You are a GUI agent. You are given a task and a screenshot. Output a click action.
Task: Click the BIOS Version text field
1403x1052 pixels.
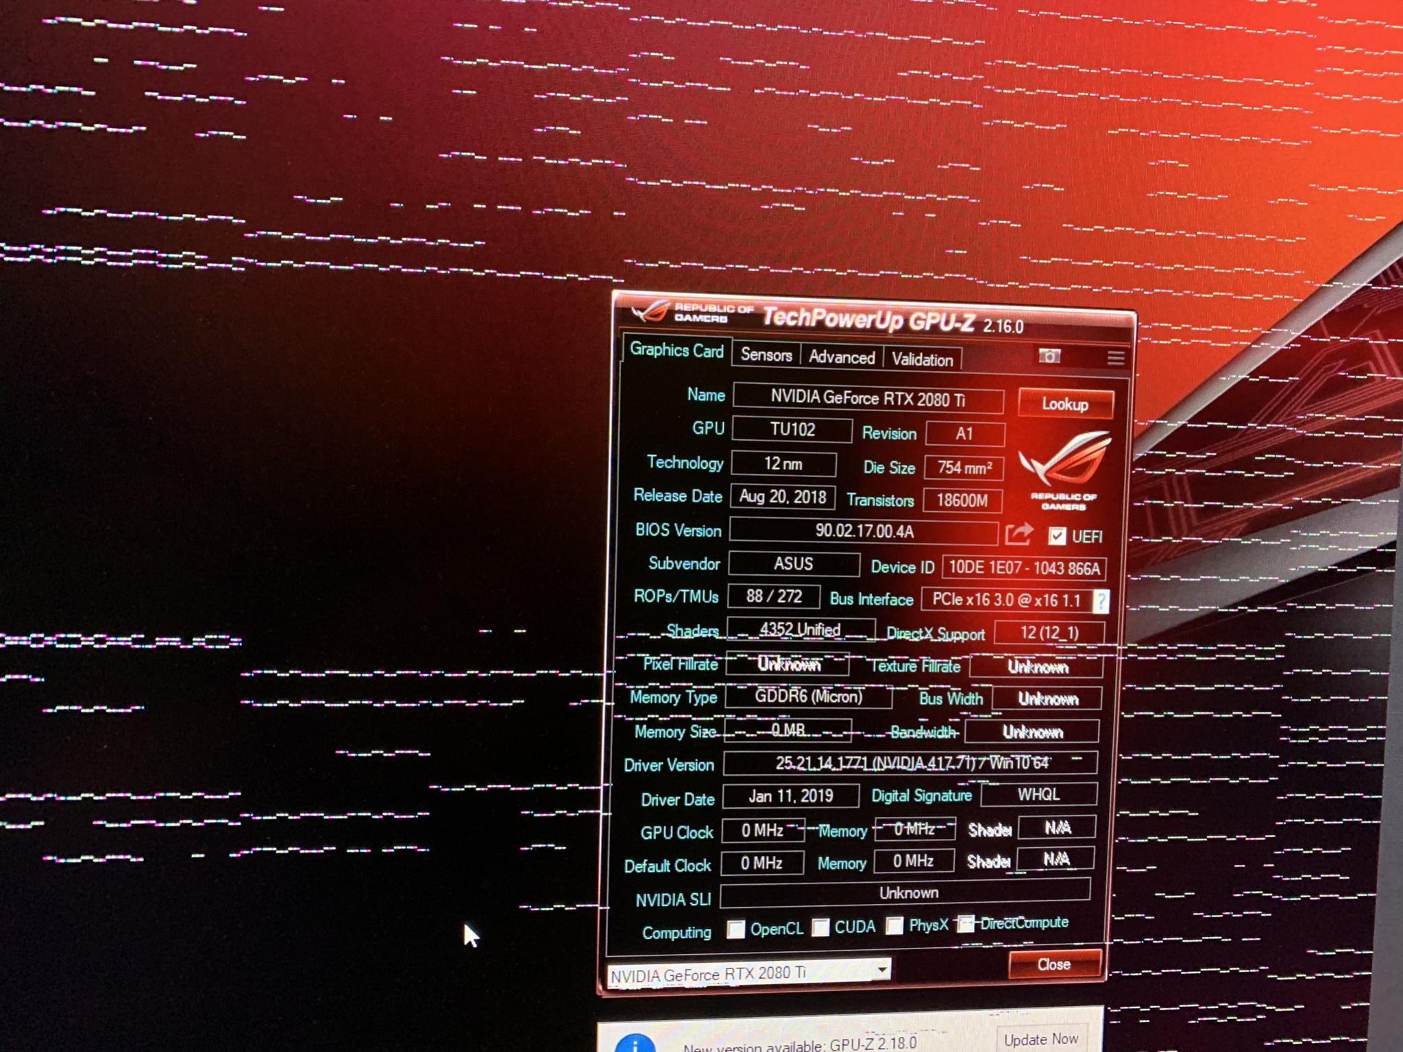864,532
